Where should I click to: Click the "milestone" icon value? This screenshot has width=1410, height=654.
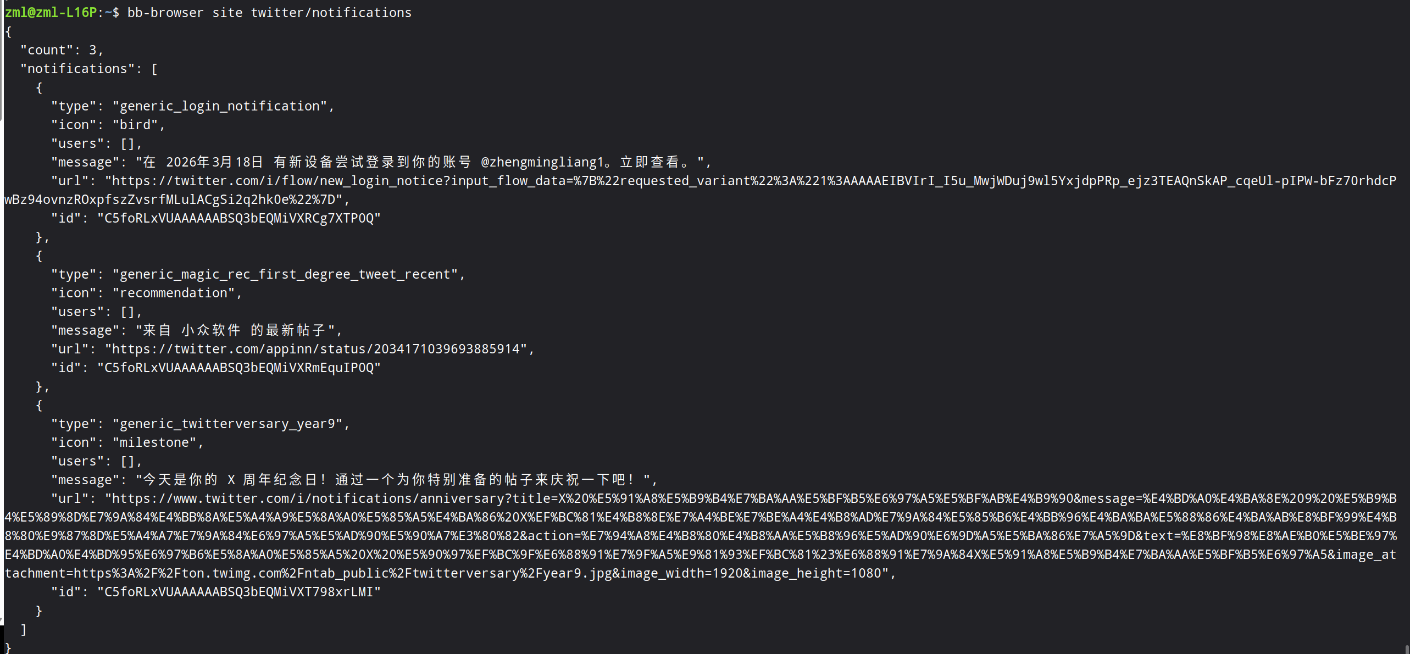(x=154, y=443)
